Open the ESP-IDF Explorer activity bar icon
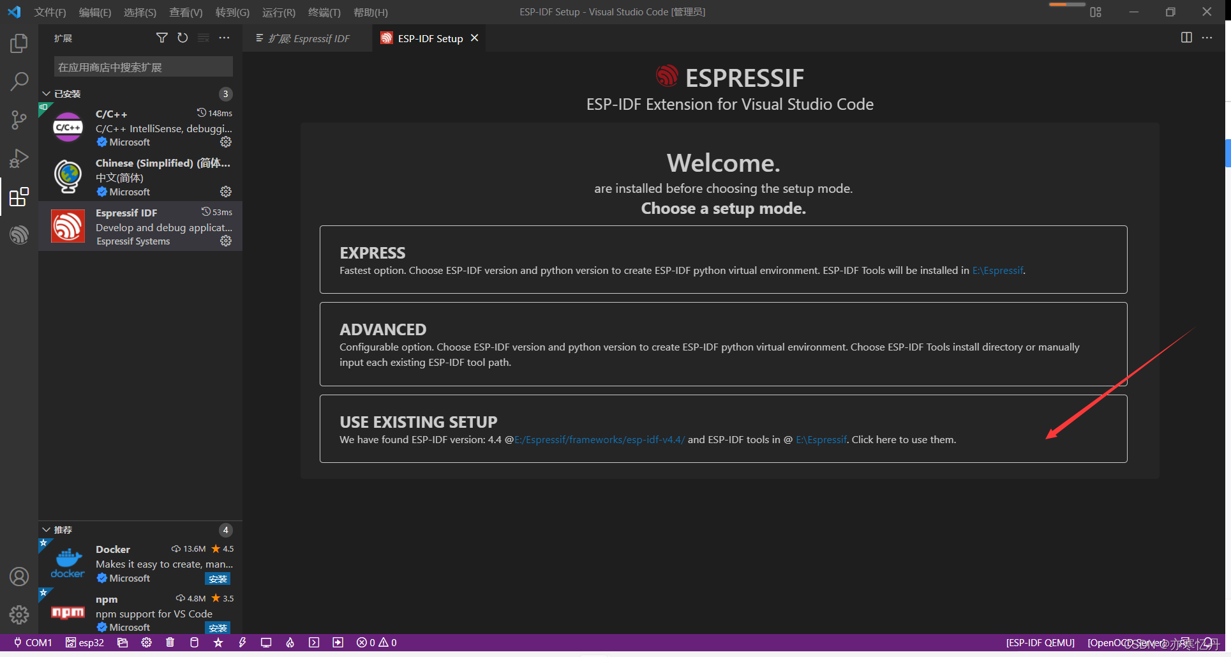 coord(19,234)
